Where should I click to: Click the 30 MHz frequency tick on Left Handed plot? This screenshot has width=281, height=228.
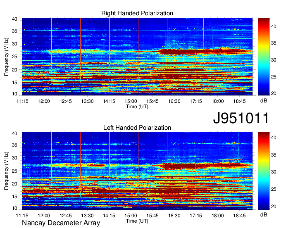click(14, 158)
